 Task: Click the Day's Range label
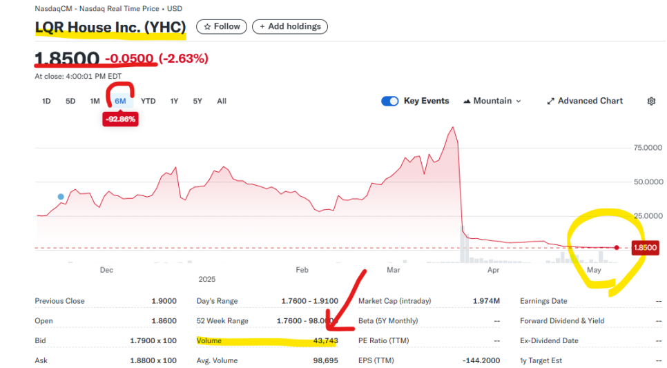(217, 301)
